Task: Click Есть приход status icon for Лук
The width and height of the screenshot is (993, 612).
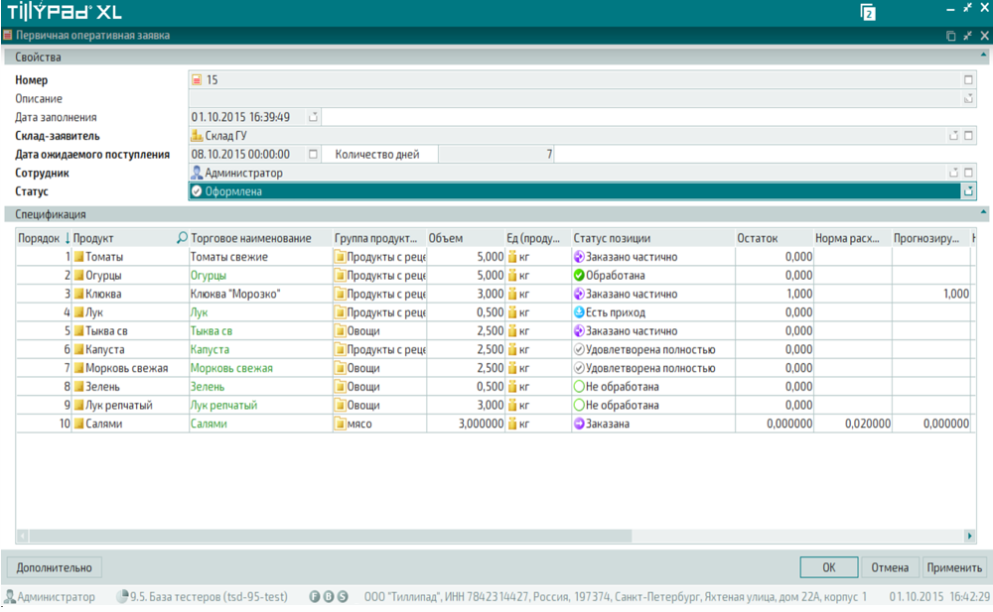Action: pos(579,312)
